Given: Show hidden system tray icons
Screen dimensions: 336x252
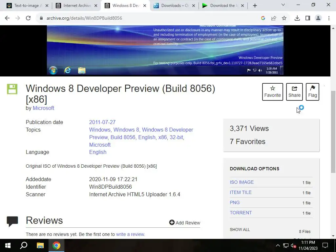Looking at the screenshot, I should point(278,245).
